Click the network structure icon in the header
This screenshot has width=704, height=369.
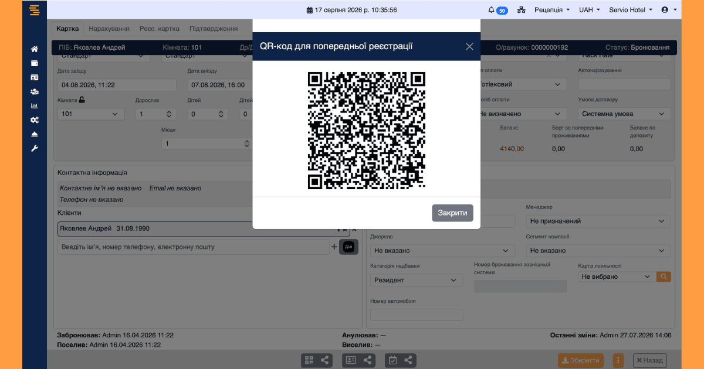pos(522,10)
